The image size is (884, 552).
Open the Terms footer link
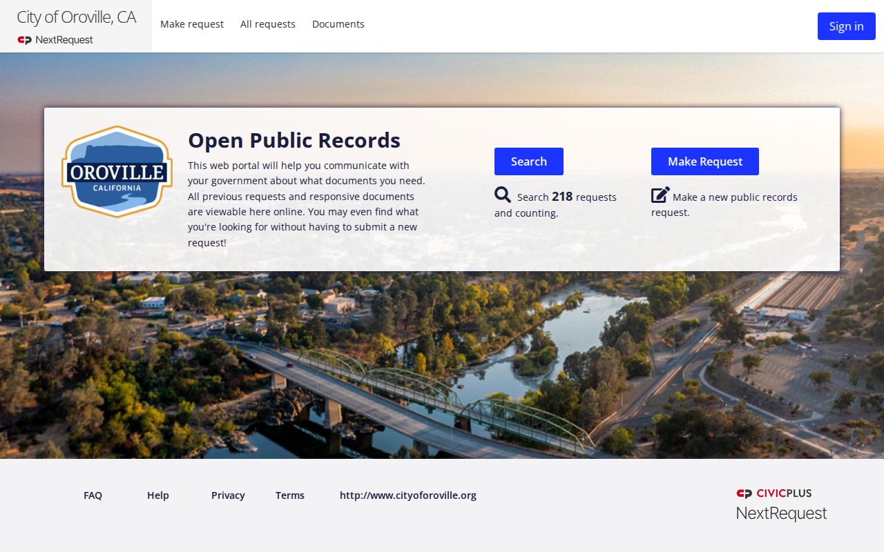coord(290,495)
